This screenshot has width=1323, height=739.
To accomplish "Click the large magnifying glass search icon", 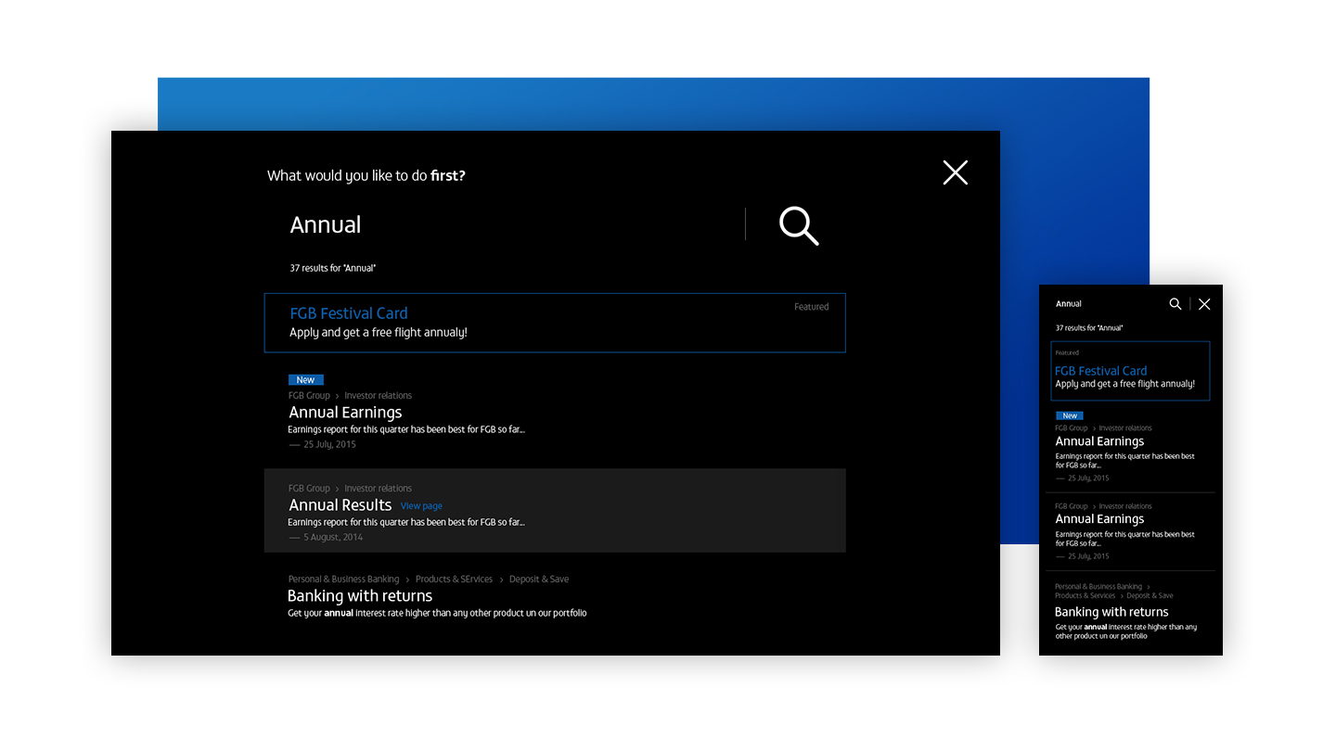I will click(798, 225).
